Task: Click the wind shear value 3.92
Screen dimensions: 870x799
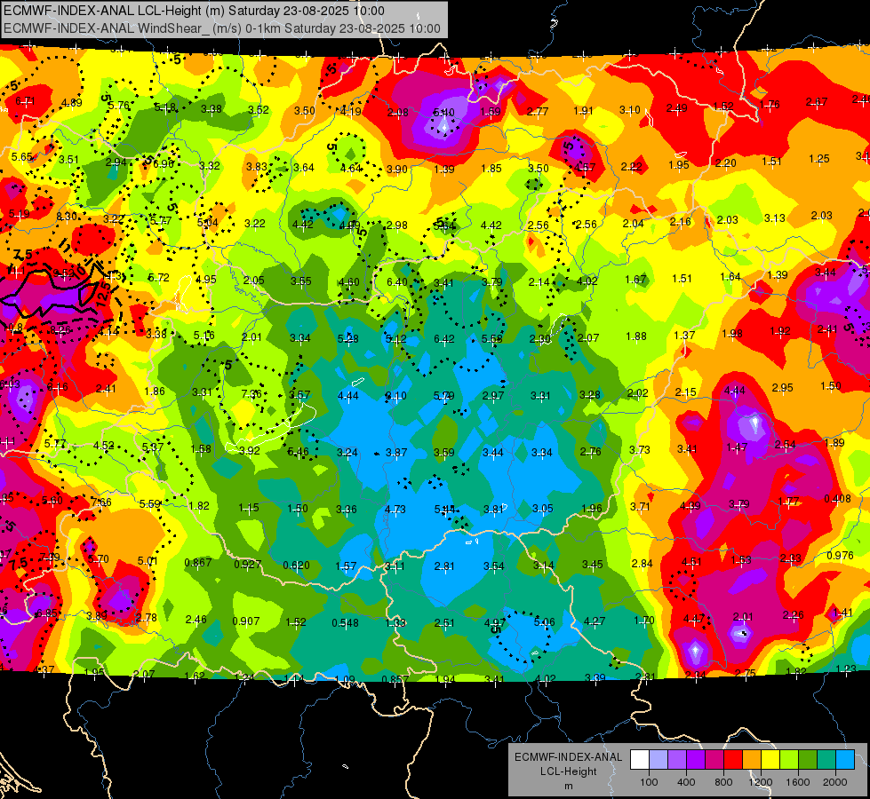Action: coord(250,451)
